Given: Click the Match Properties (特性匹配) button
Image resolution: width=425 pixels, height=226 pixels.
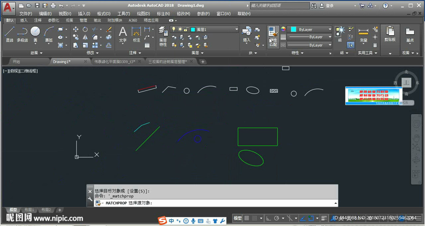Looking at the screenshot, I should pos(273,37).
